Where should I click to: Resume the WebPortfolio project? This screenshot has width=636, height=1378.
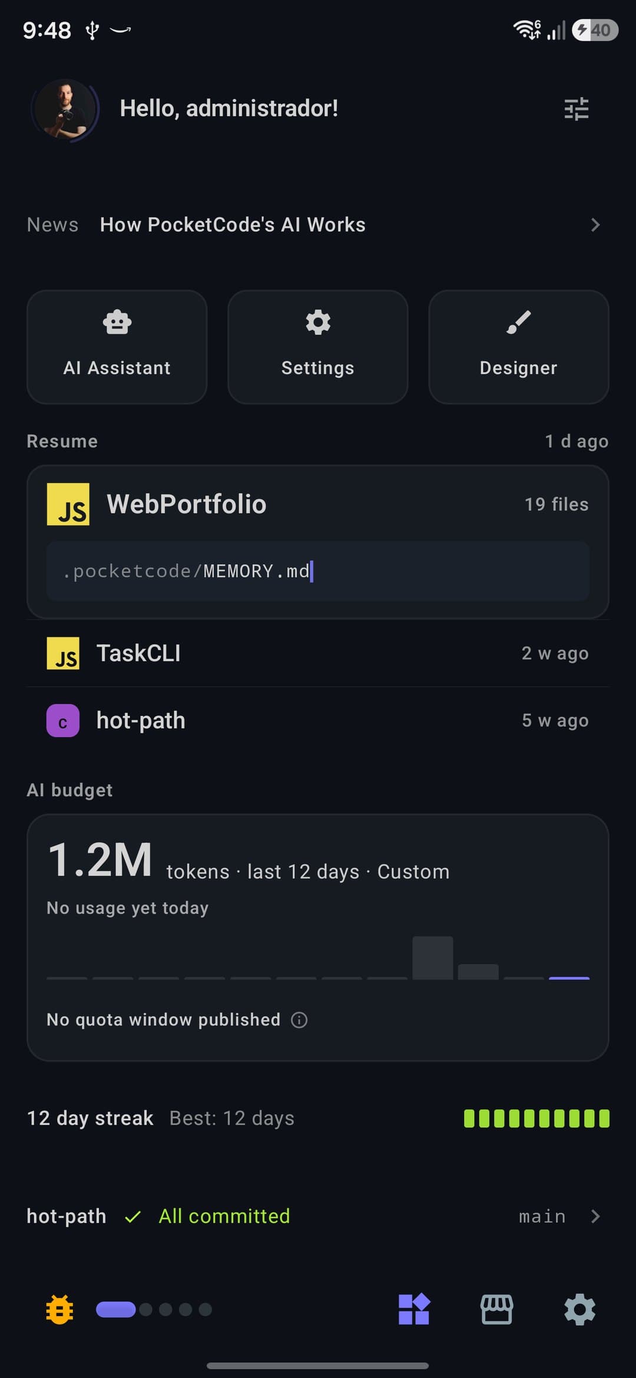(x=318, y=542)
